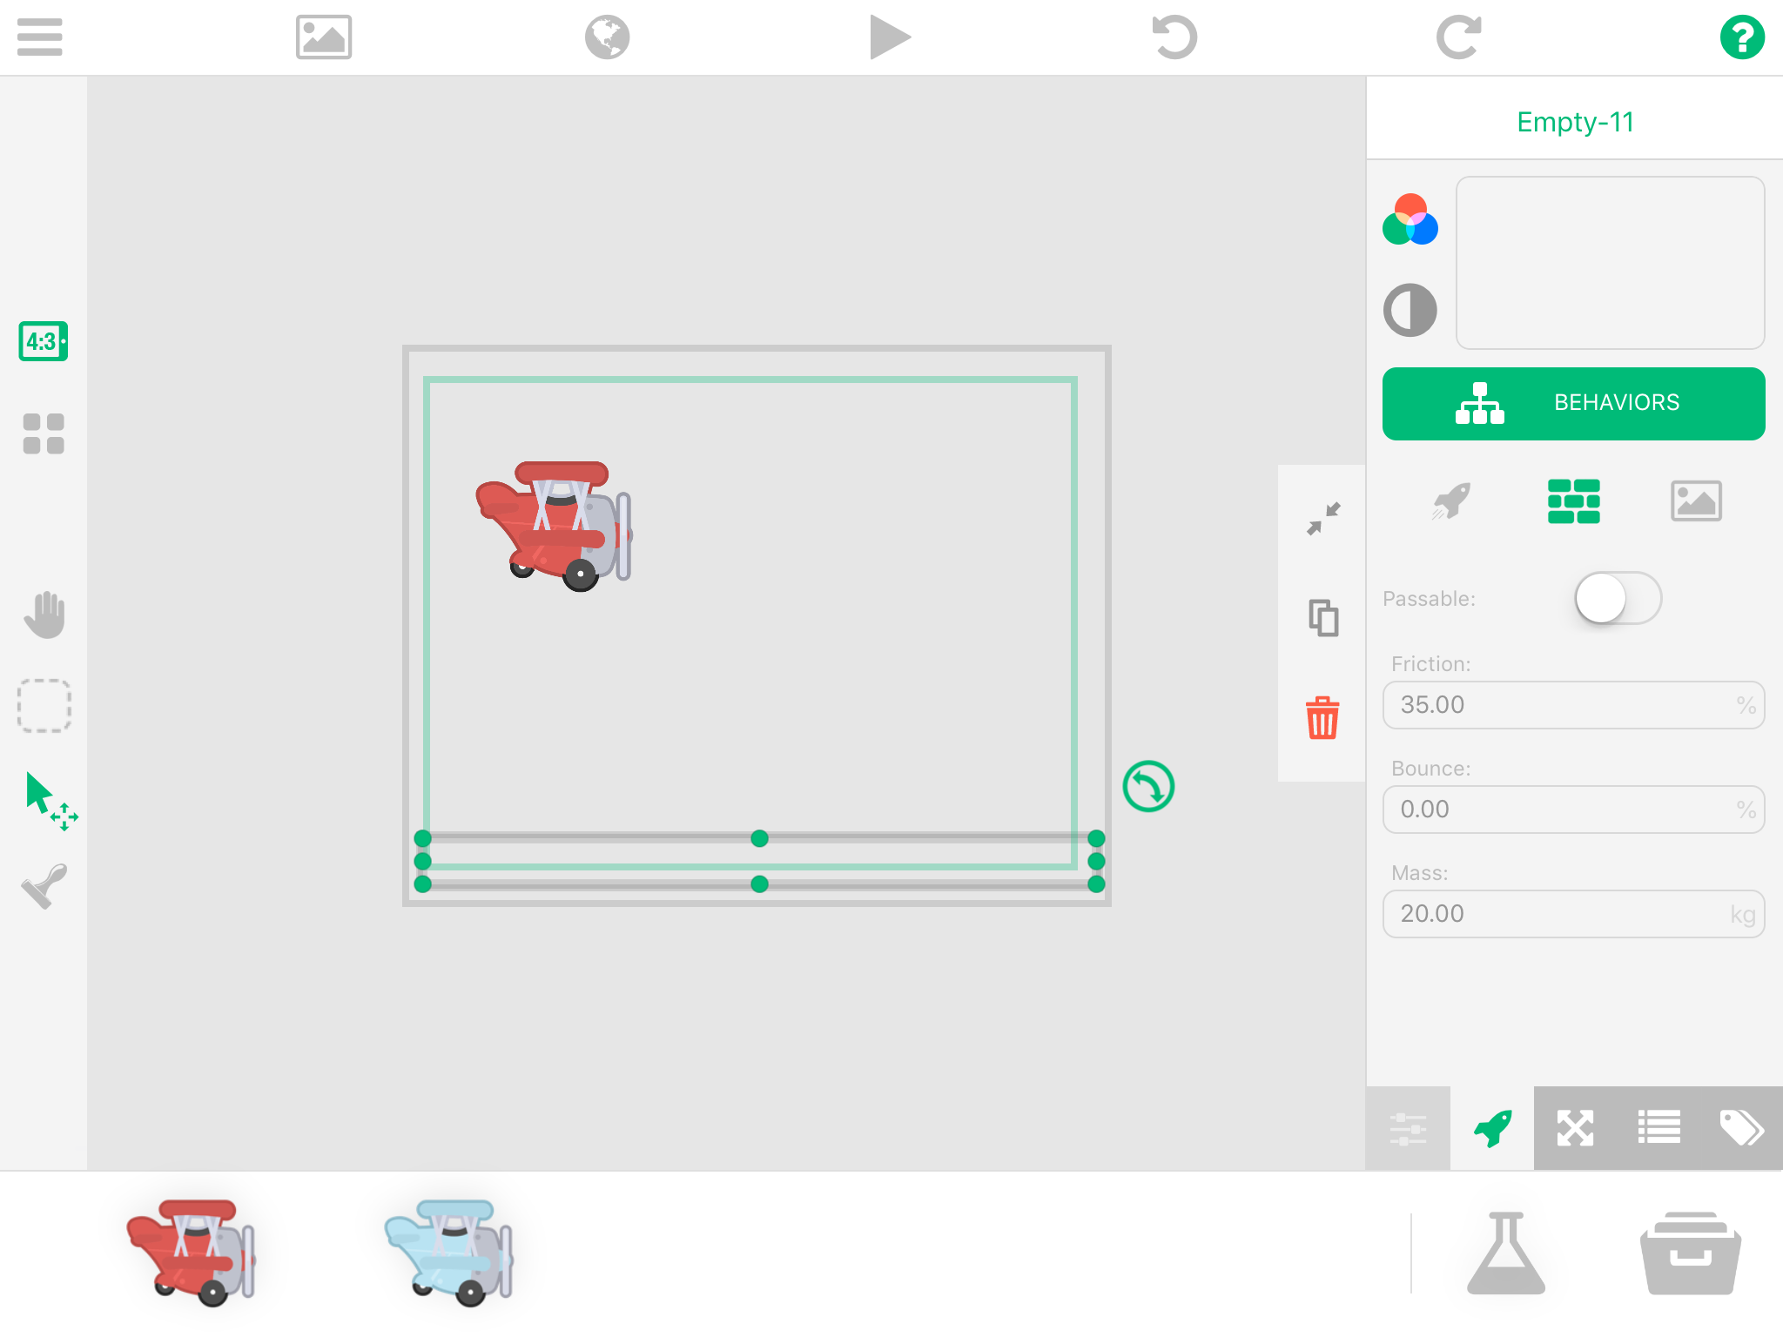Select the Hand pan tool
This screenshot has width=1783, height=1337.
click(44, 614)
